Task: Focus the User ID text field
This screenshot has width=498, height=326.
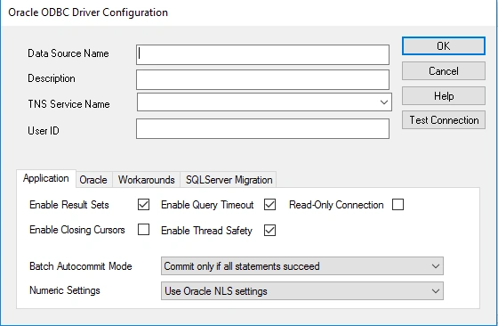Action: pos(262,128)
